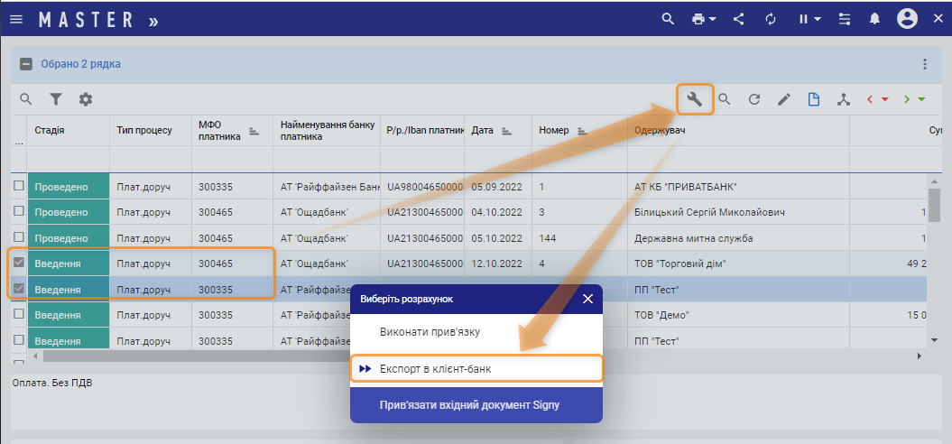The image size is (952, 444).
Task: Open table settings gear icon
Action: pyautogui.click(x=86, y=99)
